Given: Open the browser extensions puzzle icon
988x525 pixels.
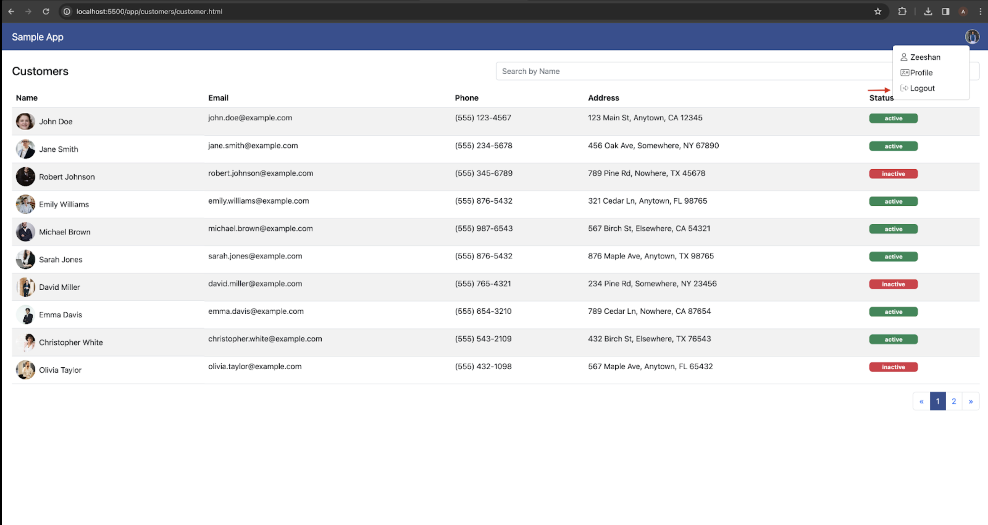Looking at the screenshot, I should click(902, 11).
